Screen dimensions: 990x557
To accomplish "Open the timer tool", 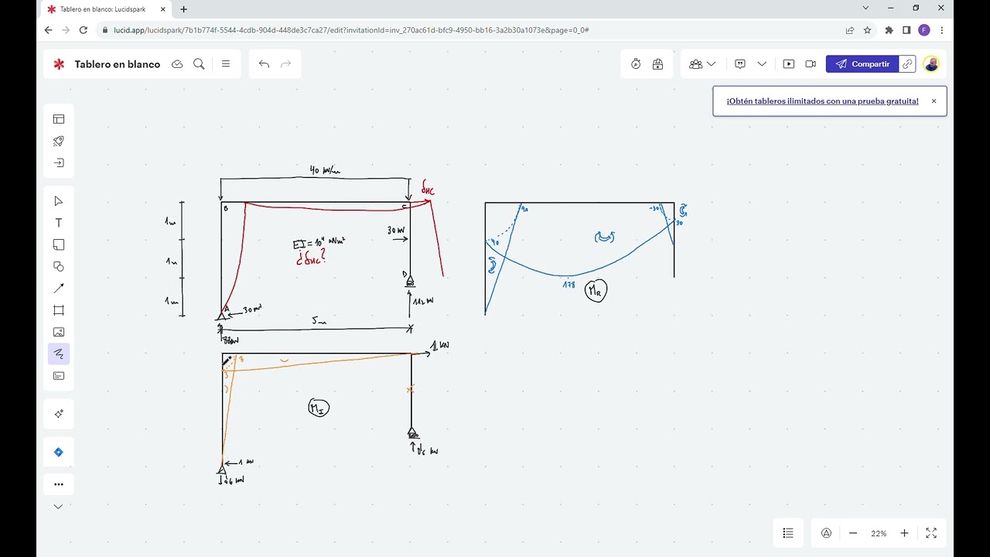I will [x=636, y=64].
